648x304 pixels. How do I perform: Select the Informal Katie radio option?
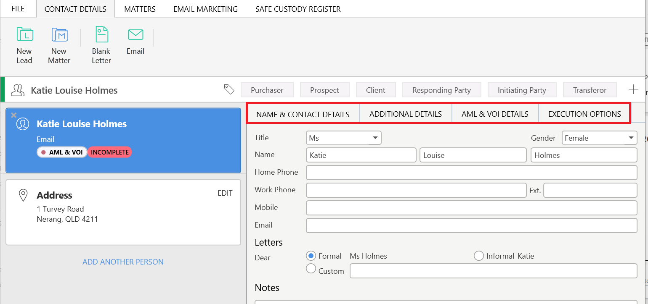[x=478, y=256]
